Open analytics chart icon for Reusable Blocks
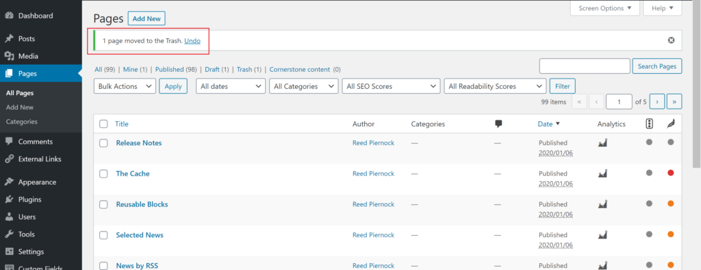This screenshot has height=270, width=701. (602, 204)
